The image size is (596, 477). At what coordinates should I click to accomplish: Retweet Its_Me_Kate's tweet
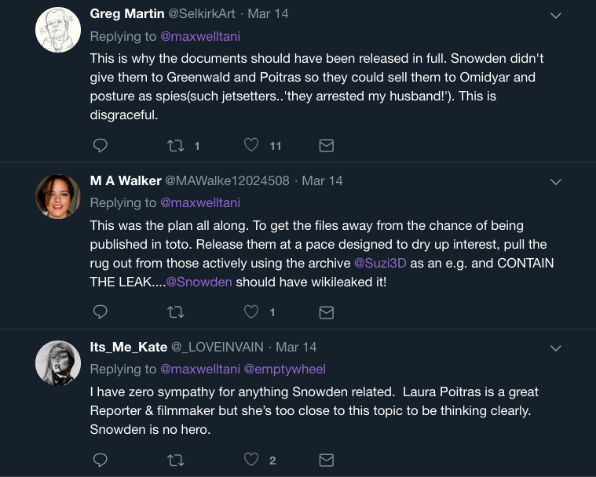click(176, 460)
